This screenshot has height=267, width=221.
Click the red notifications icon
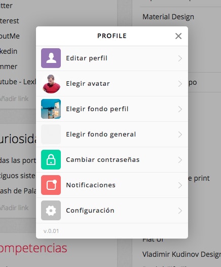(51, 185)
